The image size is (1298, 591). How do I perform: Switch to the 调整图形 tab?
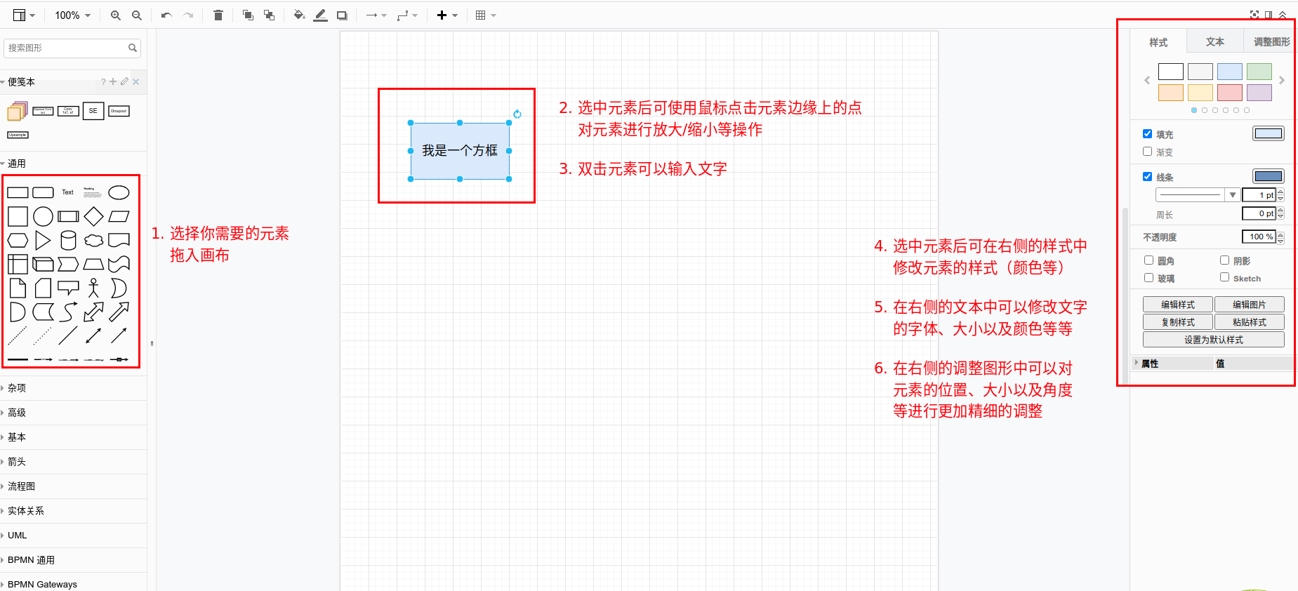click(x=1271, y=42)
